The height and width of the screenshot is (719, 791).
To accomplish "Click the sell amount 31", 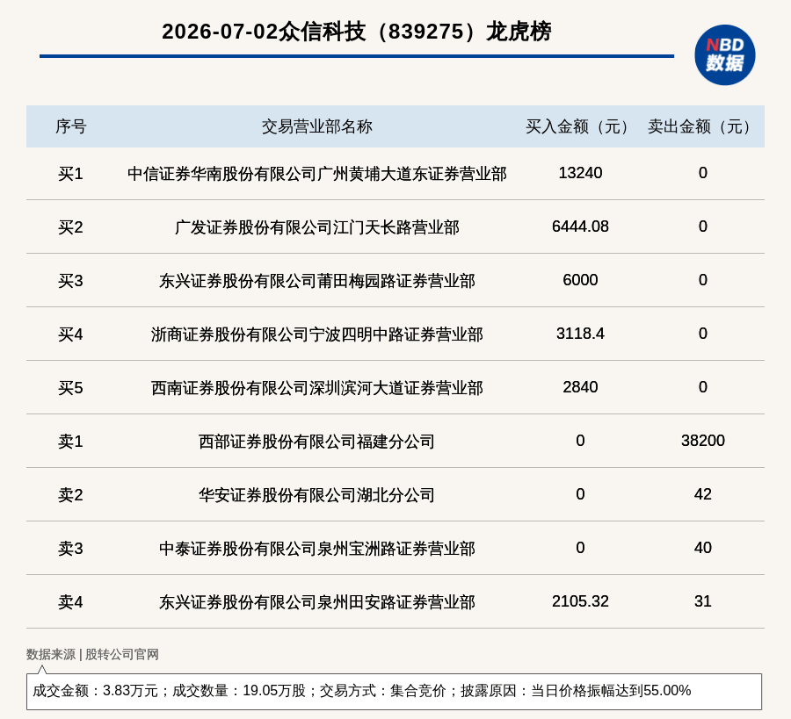I will click(703, 601).
